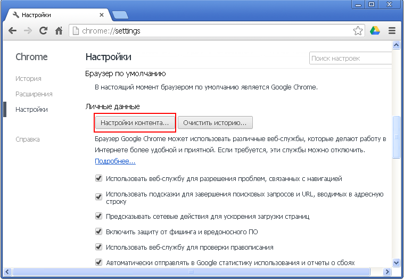Open Справка in the sidebar
404x280 pixels.
[x=28, y=139]
